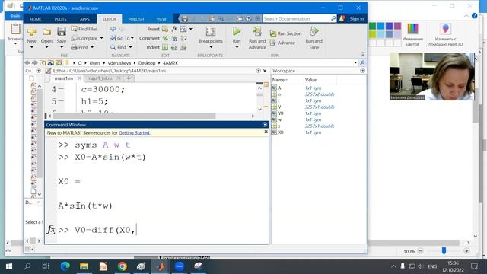The height and width of the screenshot is (274, 487).
Task: Click the fx function browser in Command Window
Action: coord(51,230)
